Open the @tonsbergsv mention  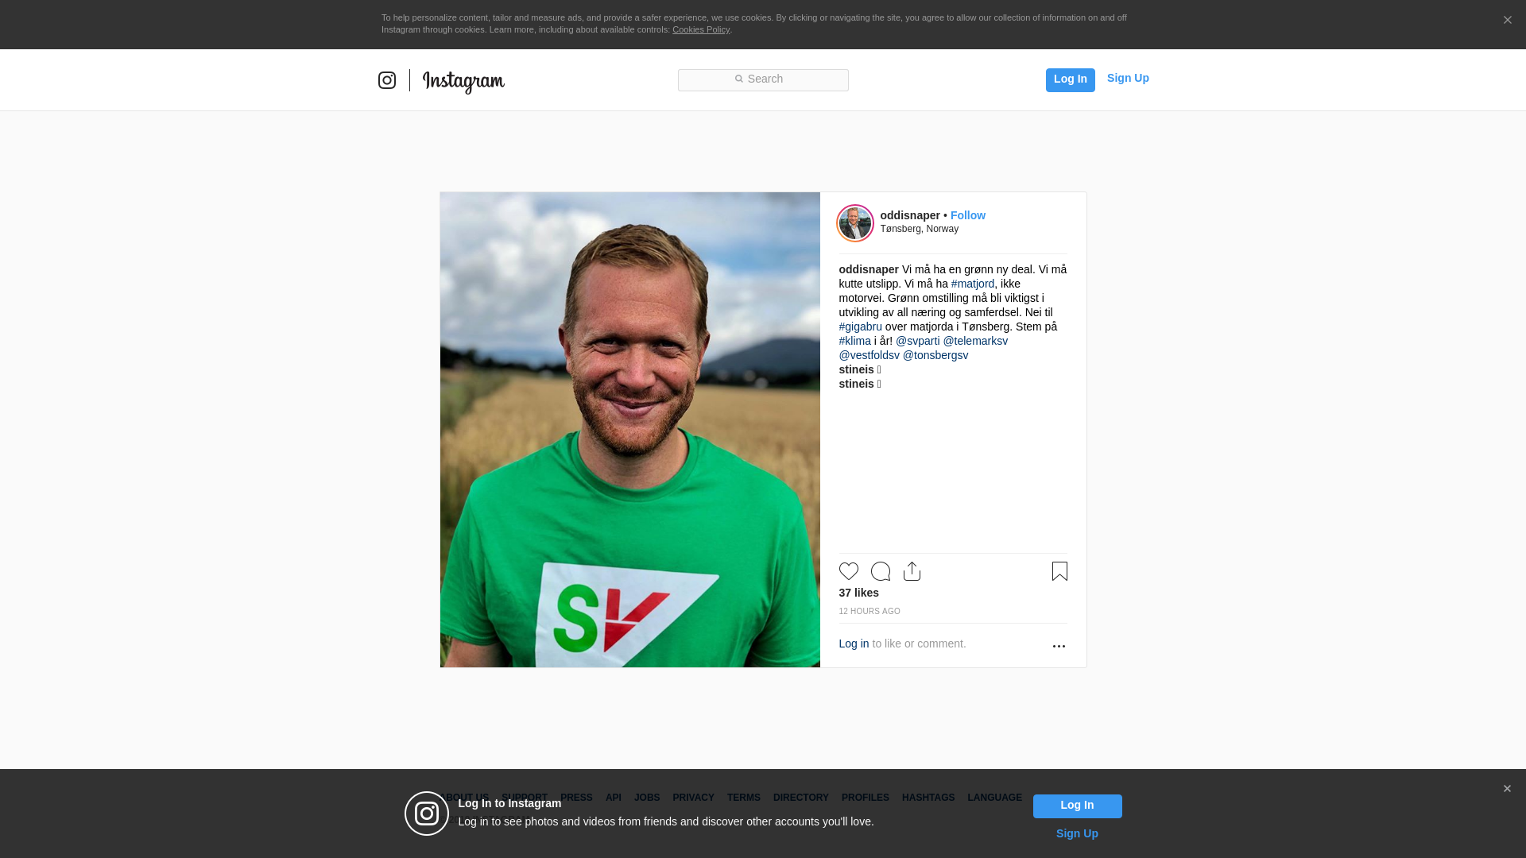935,355
